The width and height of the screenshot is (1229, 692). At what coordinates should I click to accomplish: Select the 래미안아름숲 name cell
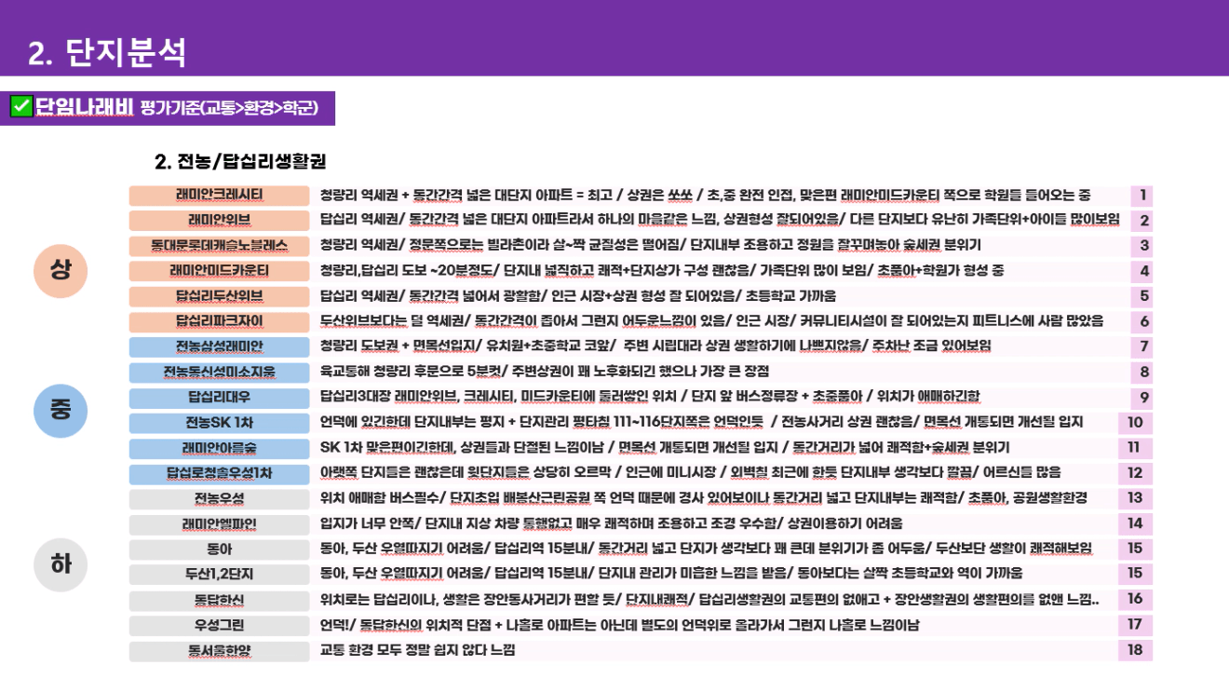point(219,448)
